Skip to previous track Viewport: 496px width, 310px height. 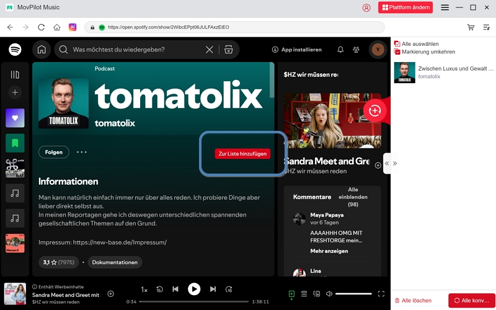175,289
